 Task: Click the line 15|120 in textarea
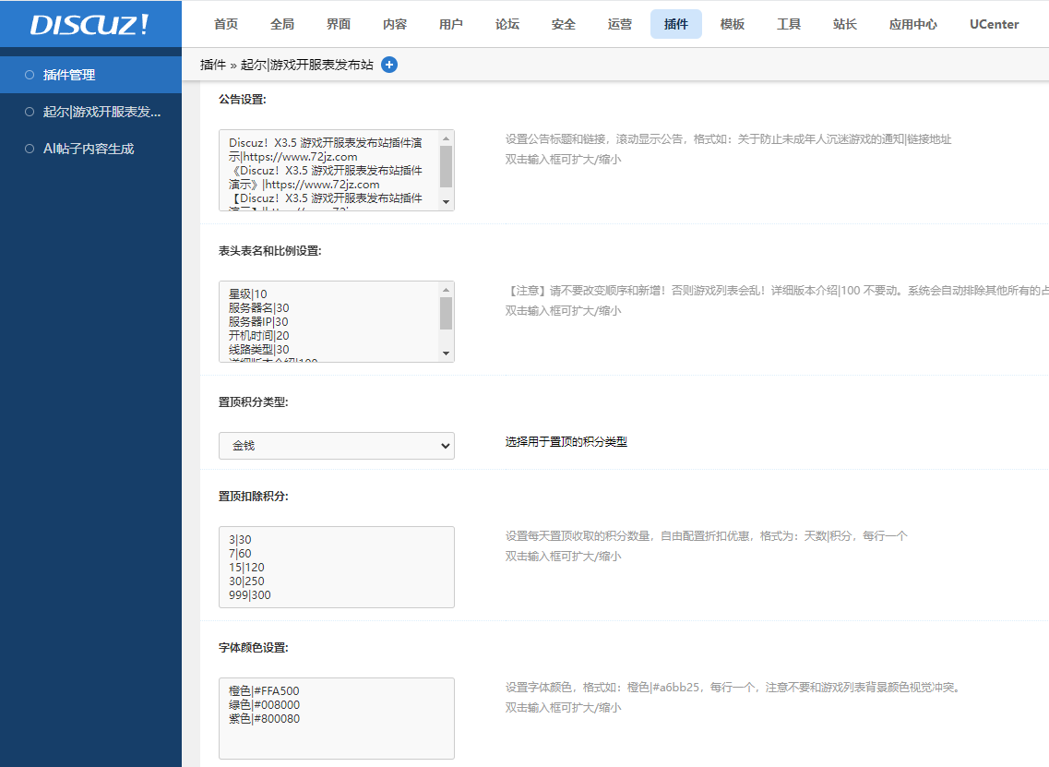point(246,567)
